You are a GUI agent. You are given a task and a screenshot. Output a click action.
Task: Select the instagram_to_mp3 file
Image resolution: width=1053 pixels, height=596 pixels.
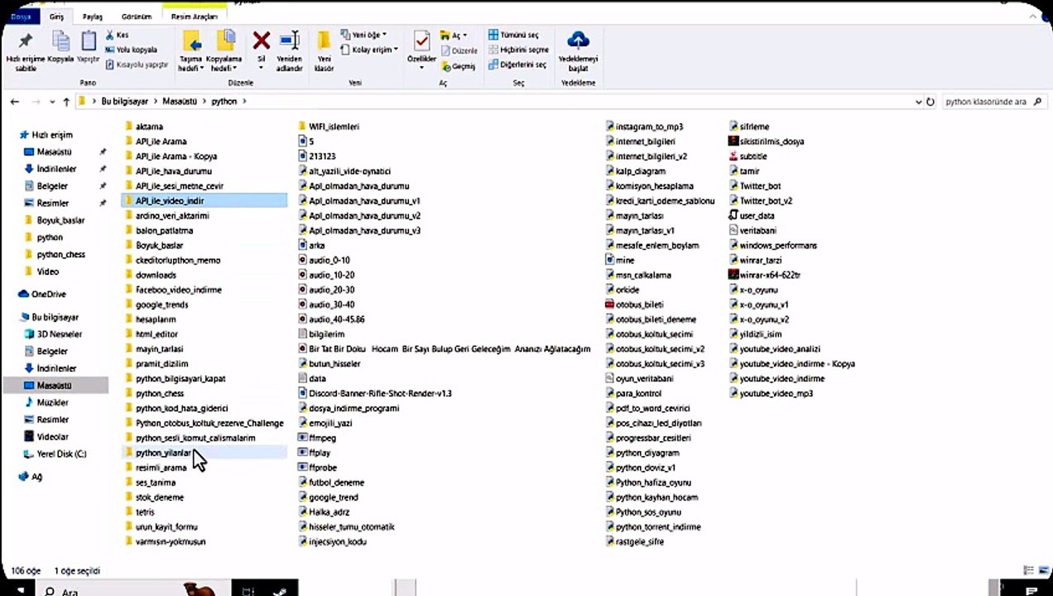643,127
